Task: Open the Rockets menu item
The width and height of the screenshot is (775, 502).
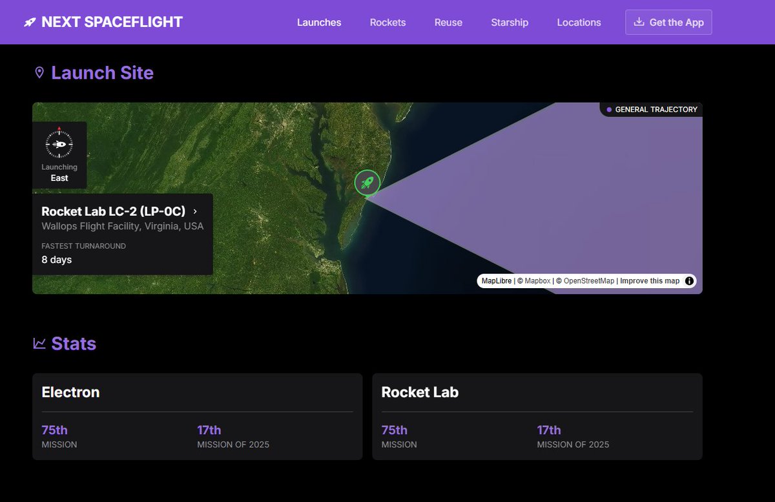Action: point(388,22)
